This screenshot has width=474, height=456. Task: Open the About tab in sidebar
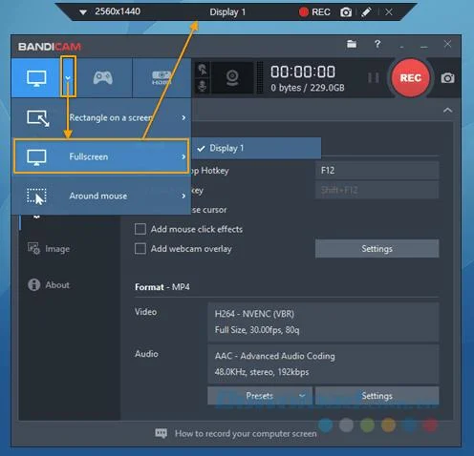click(x=49, y=284)
